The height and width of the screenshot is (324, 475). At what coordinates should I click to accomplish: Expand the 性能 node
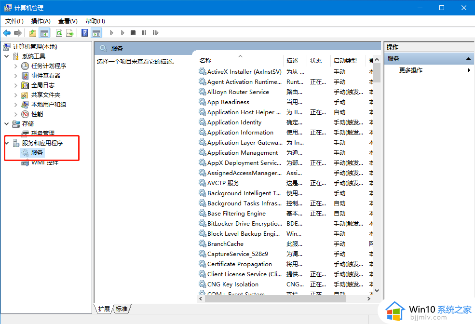(x=16, y=114)
